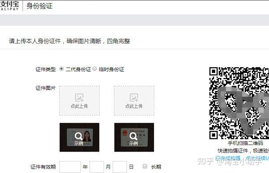
Task: Focus the validity month field
Action: pyautogui.click(x=97, y=167)
